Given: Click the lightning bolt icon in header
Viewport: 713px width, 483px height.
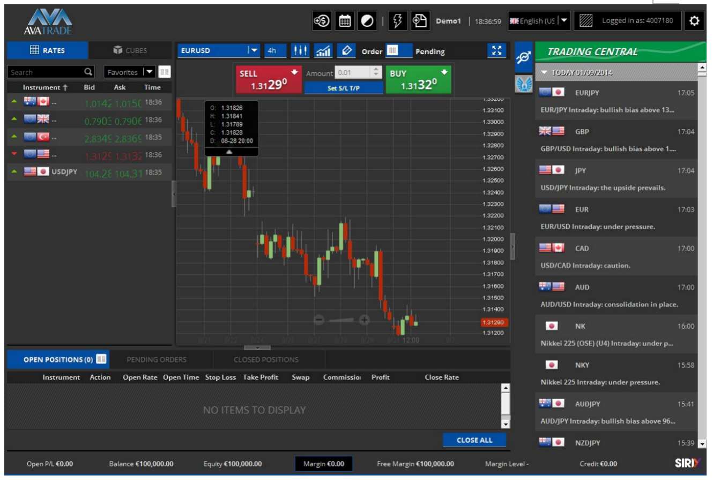Looking at the screenshot, I should (397, 21).
